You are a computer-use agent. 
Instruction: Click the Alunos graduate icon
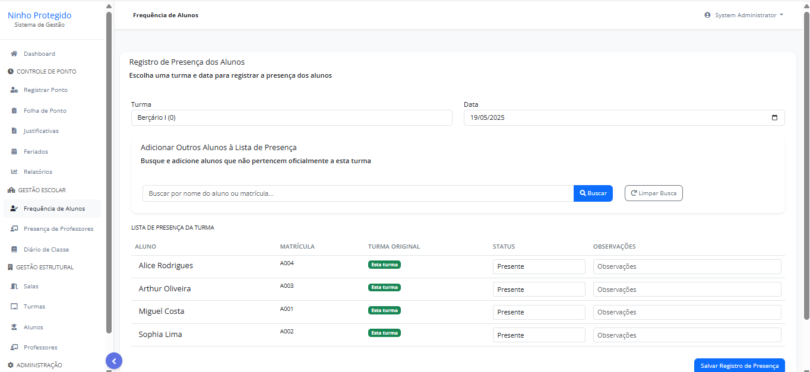(14, 328)
